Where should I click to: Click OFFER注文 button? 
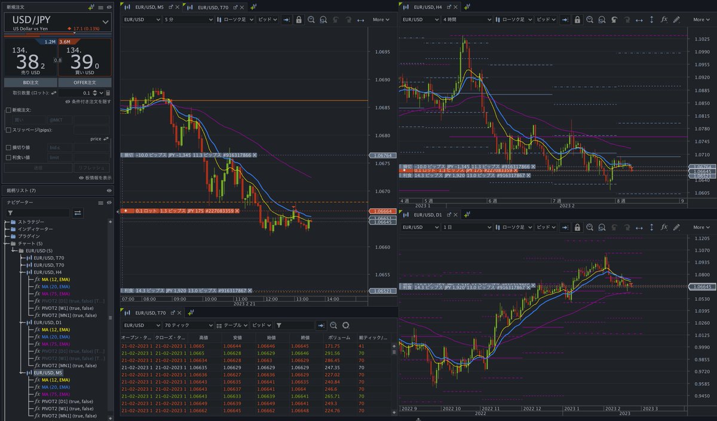tap(85, 83)
